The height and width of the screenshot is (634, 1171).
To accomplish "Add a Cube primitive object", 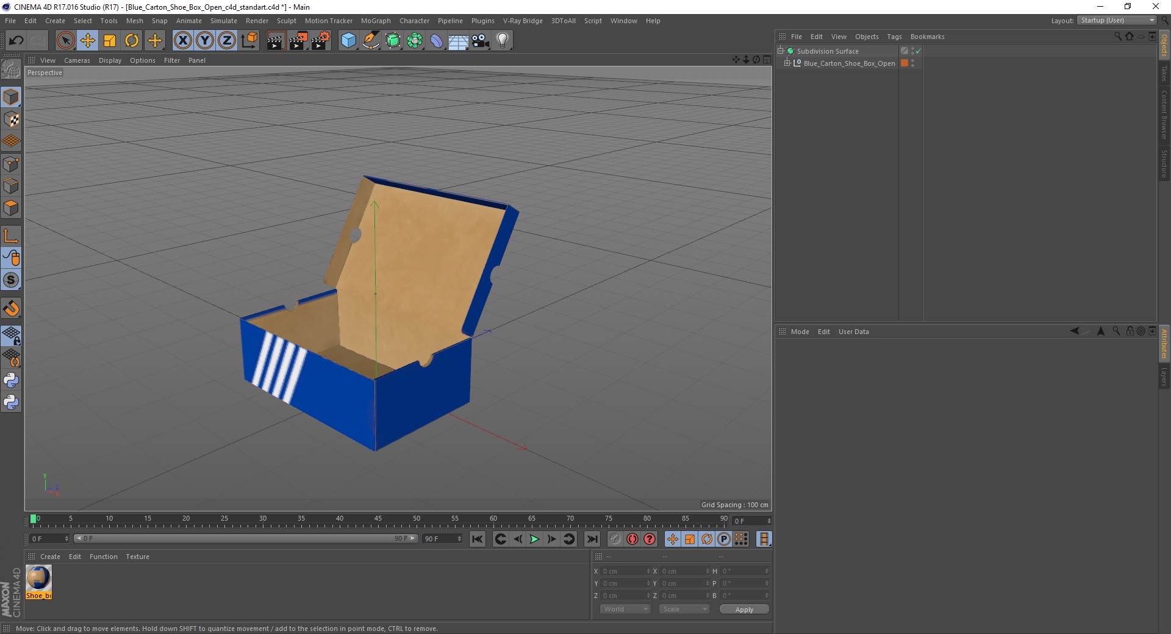I will coord(348,41).
